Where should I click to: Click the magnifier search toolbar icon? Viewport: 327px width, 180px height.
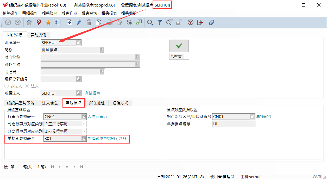pyautogui.click(x=150, y=22)
